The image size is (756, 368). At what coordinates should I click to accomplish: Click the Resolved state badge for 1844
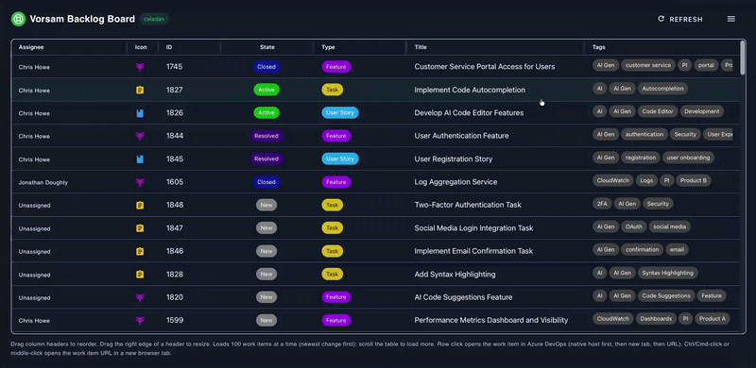[x=266, y=136]
